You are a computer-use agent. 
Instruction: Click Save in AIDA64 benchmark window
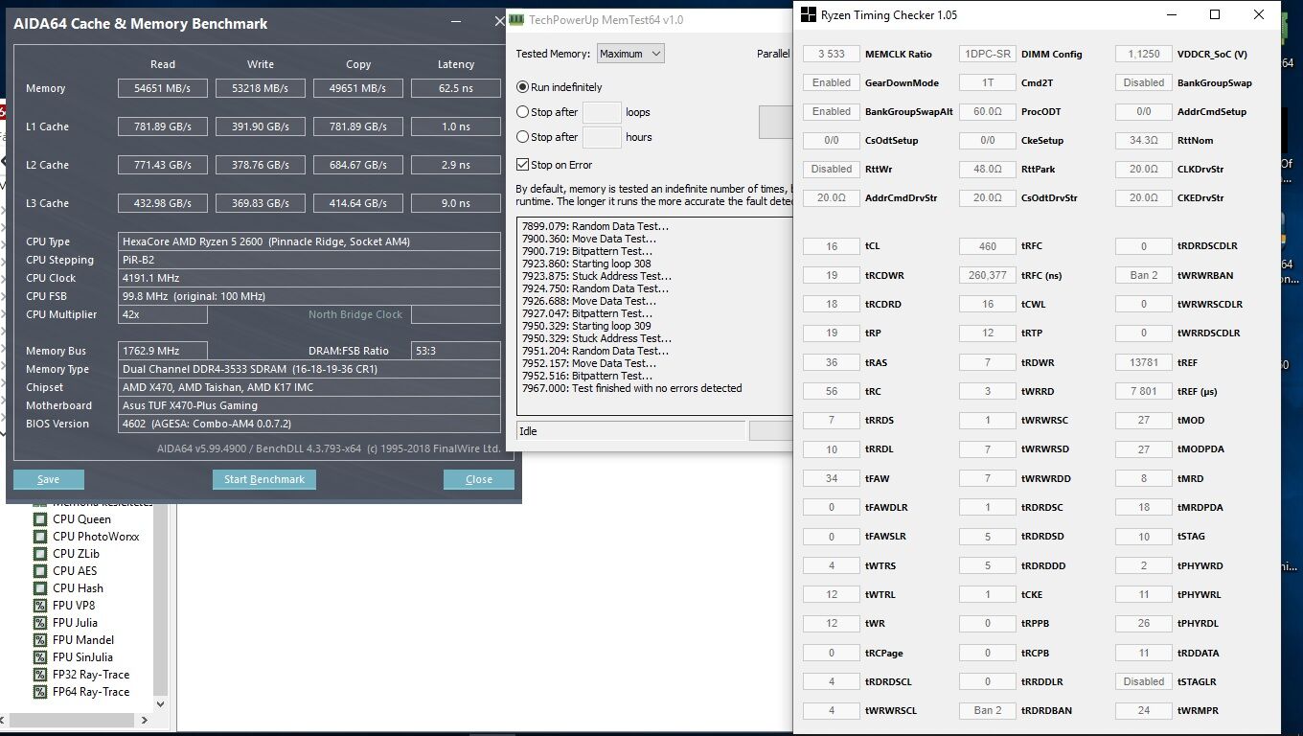pyautogui.click(x=49, y=479)
